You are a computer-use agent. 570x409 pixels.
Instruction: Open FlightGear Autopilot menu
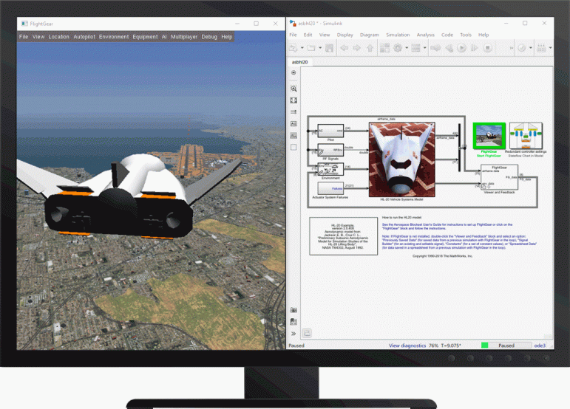pyautogui.click(x=84, y=37)
